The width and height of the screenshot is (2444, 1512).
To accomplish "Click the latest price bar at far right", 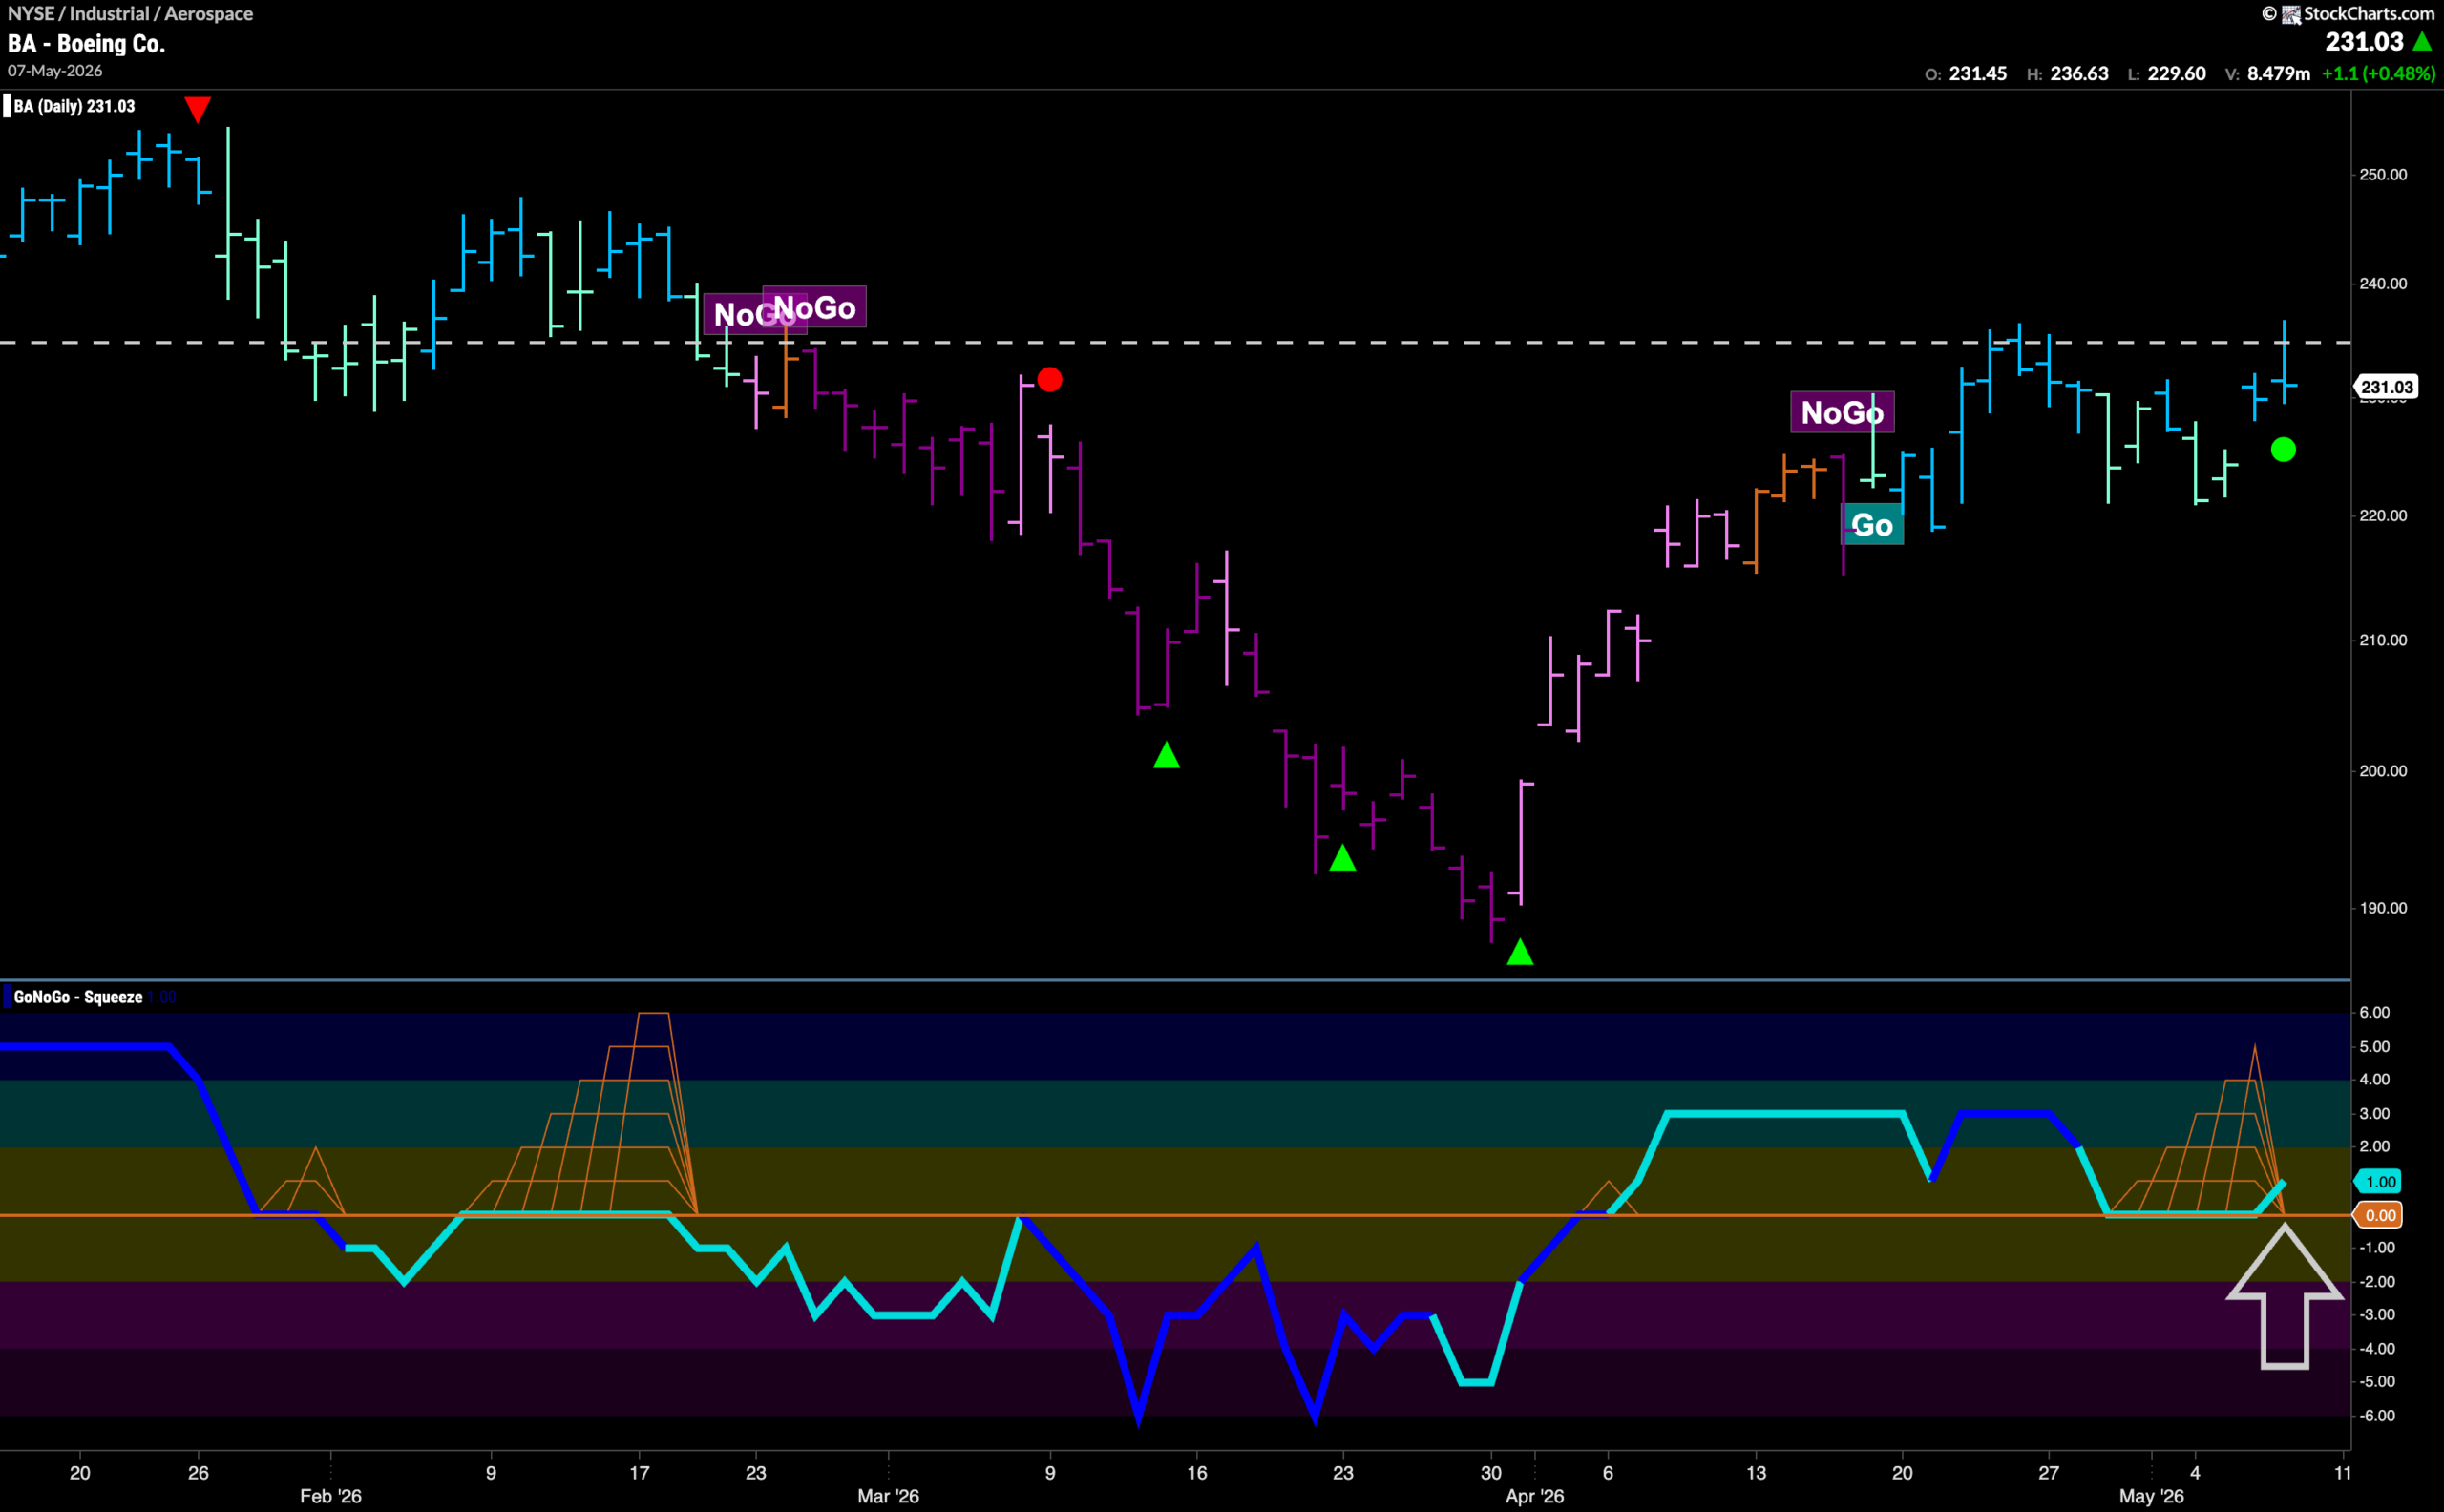I will tap(2284, 362).
